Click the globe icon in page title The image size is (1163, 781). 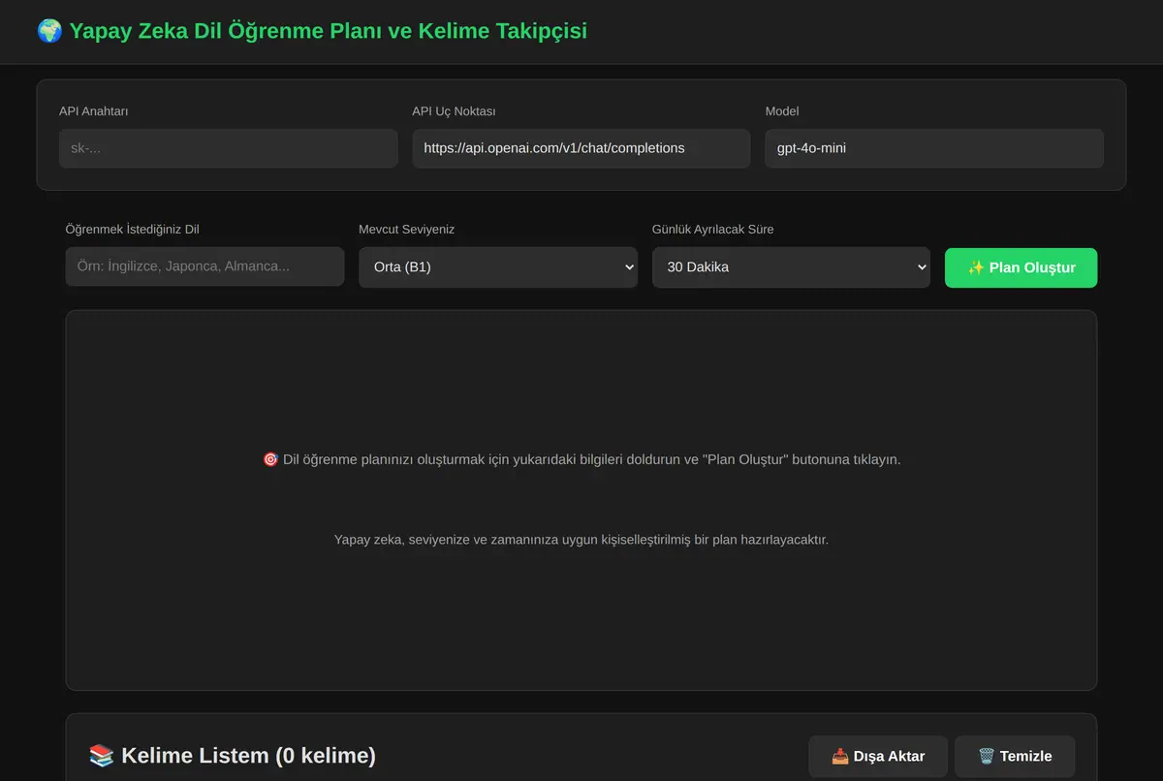[x=49, y=31]
